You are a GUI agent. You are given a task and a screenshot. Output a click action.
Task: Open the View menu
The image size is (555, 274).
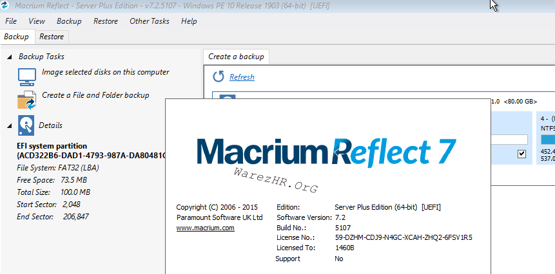click(37, 21)
